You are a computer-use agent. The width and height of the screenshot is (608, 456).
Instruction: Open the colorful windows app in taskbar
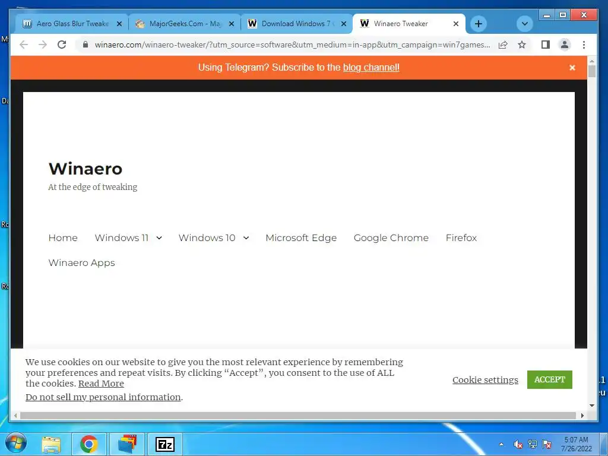pos(127,444)
